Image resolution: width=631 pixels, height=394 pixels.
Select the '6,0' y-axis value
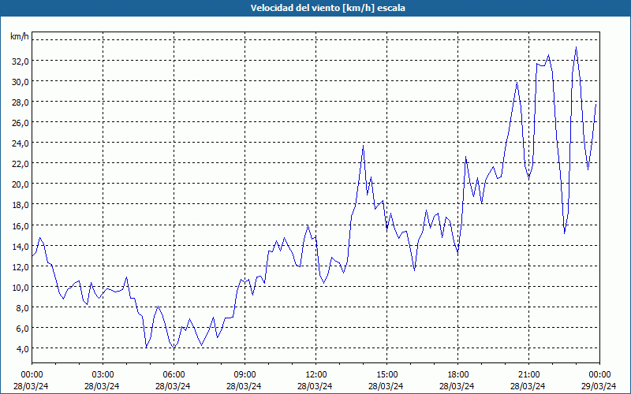pyautogui.click(x=21, y=328)
